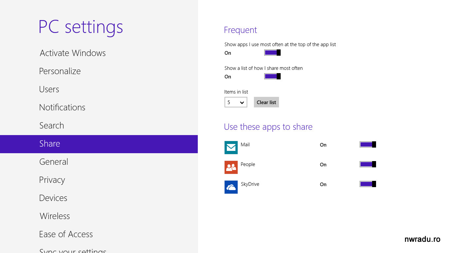Select Wireless in the sidebar
Screen dimensions: 451x253
coord(55,216)
